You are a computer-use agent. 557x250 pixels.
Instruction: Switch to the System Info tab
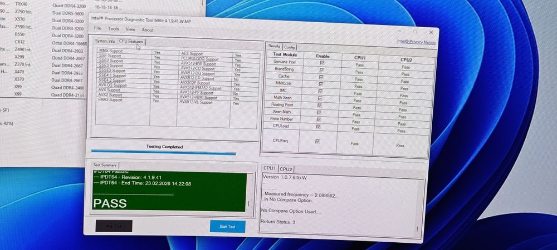[105, 41]
